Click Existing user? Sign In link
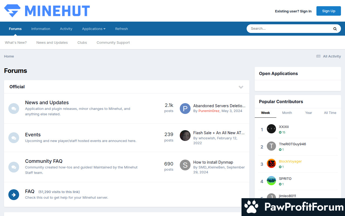345x216 pixels. [x=293, y=11]
